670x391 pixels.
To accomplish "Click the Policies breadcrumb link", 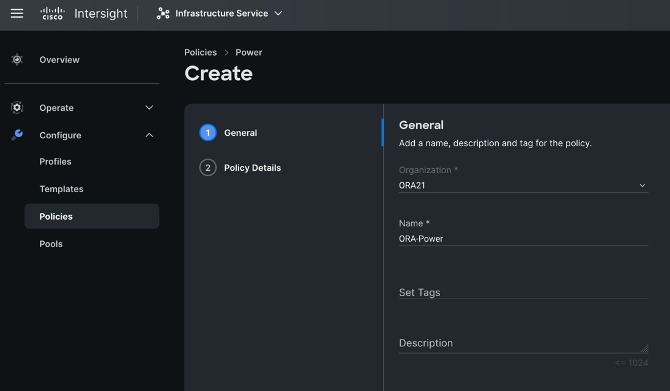I will click(x=201, y=53).
